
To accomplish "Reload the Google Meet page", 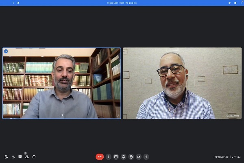I will tap(18, 3).
